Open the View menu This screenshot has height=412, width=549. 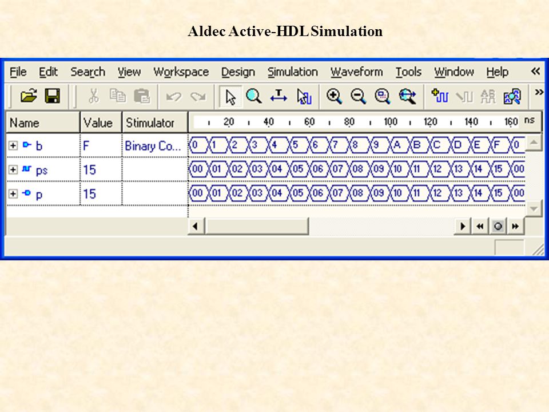click(x=129, y=72)
